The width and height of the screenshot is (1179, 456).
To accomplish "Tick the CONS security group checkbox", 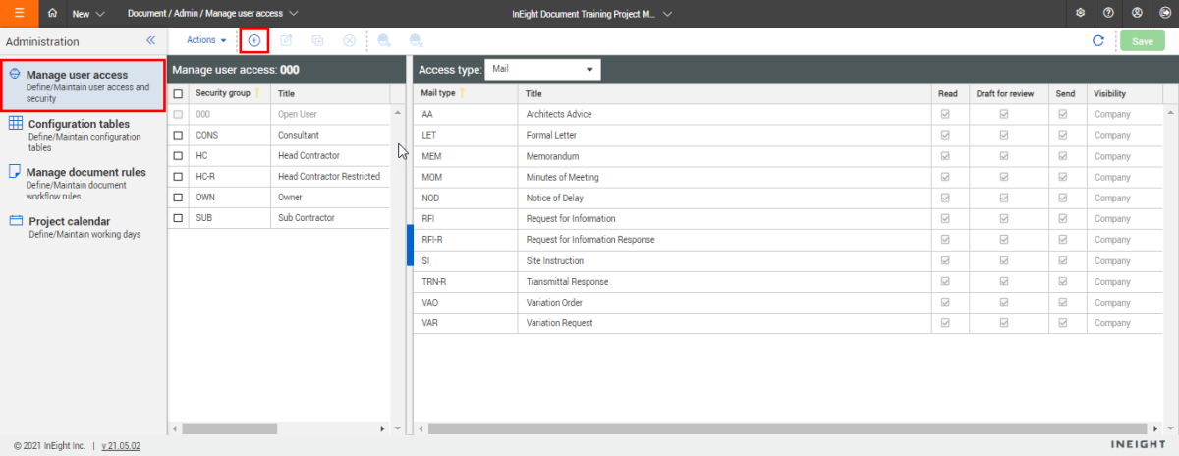I will pos(178,135).
